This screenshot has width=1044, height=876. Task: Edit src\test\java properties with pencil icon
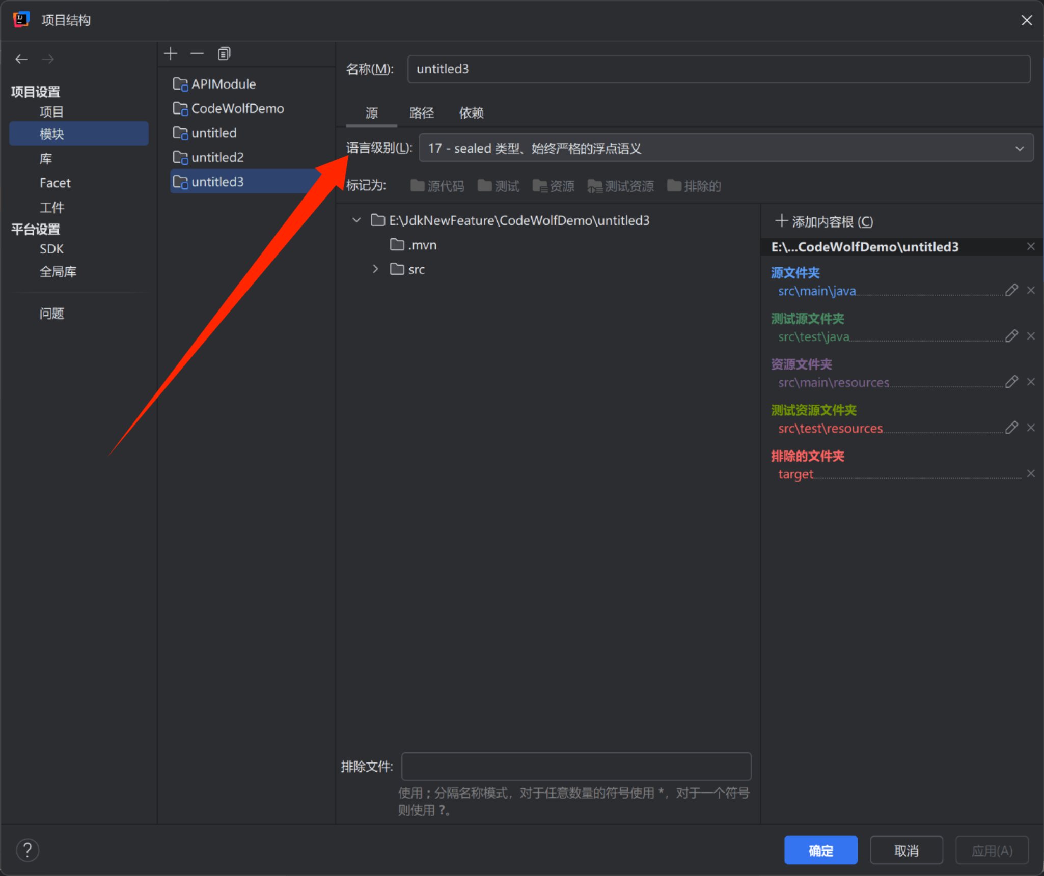click(1011, 336)
